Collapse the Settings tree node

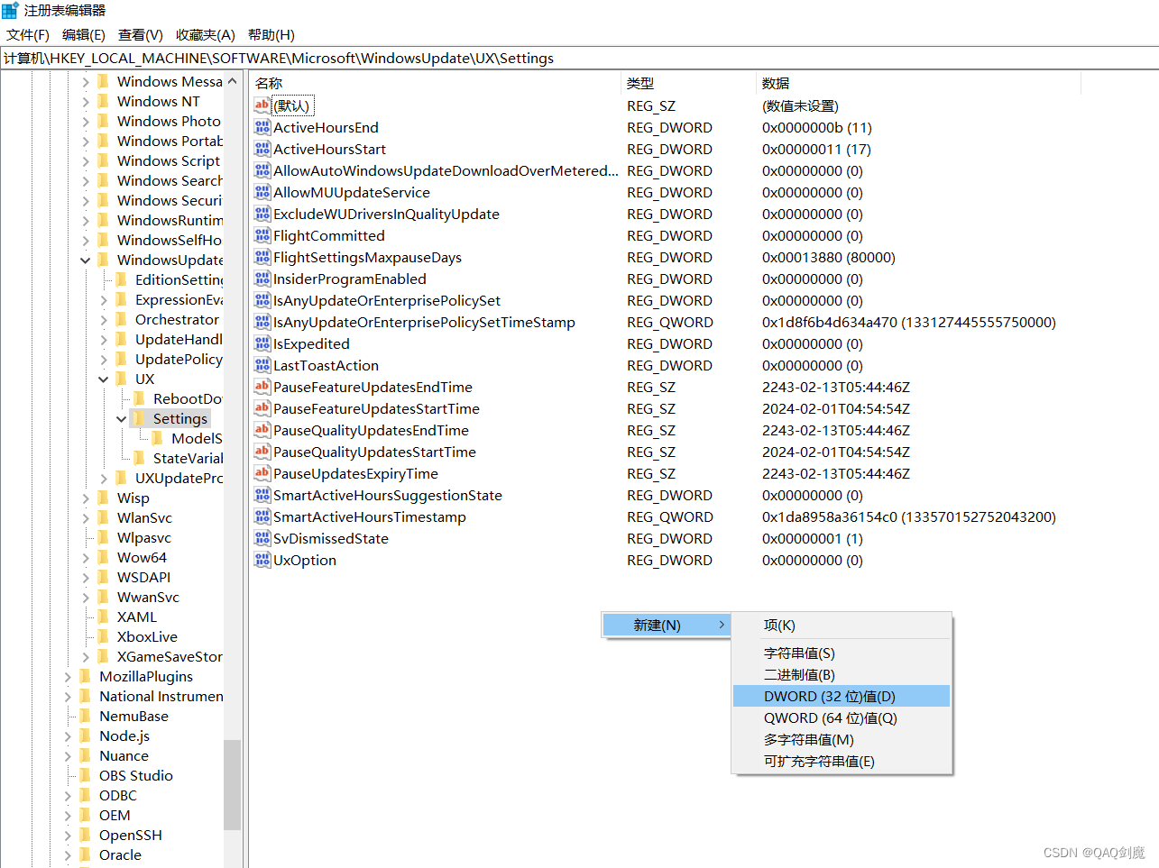122,418
